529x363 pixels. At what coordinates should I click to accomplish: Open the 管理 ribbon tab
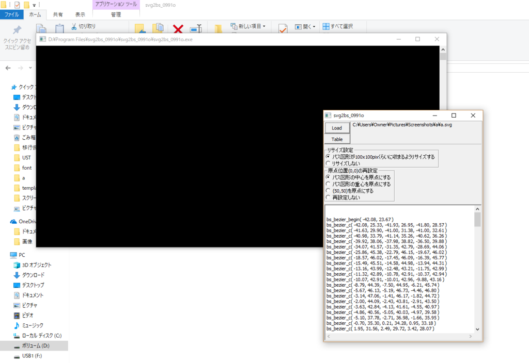coord(116,14)
